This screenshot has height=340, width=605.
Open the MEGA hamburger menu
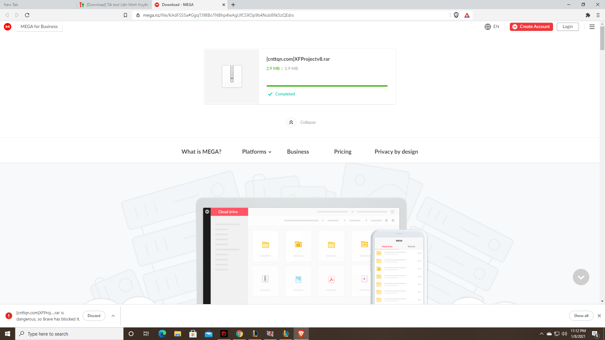coord(592,27)
